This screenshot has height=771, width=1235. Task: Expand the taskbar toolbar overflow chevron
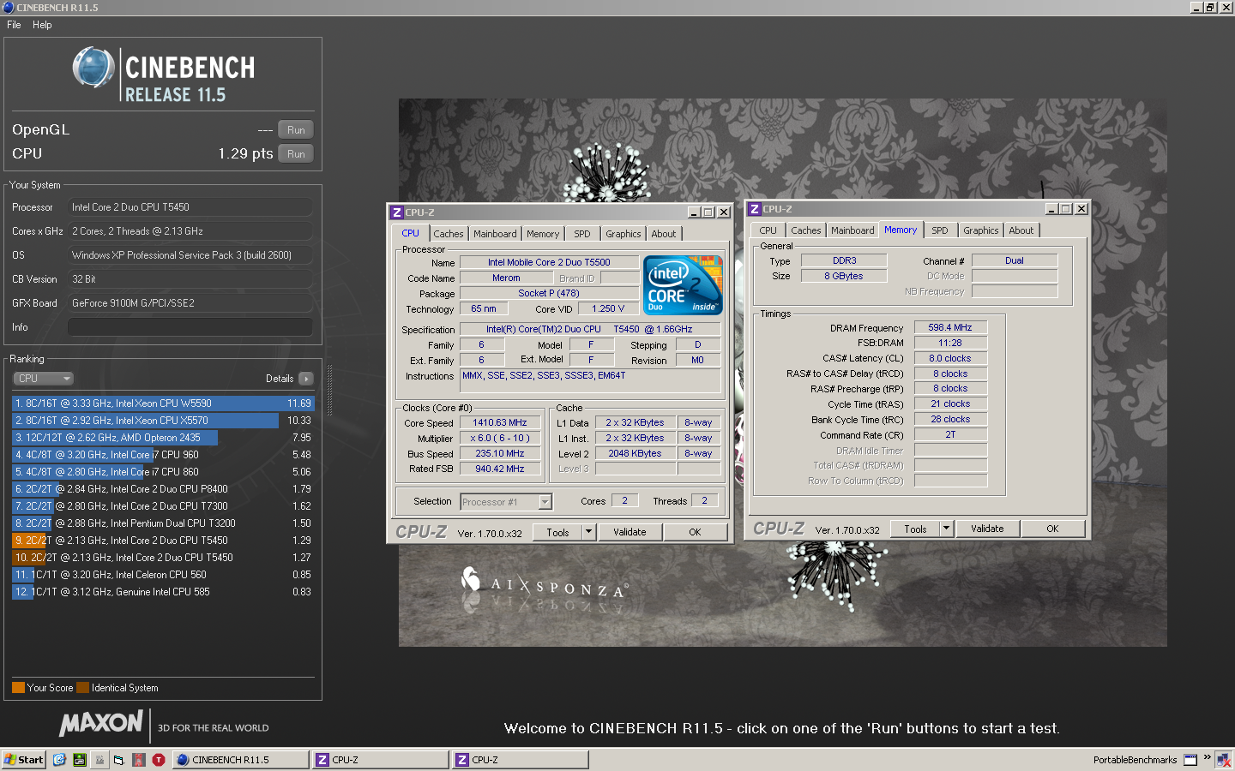pyautogui.click(x=1207, y=758)
